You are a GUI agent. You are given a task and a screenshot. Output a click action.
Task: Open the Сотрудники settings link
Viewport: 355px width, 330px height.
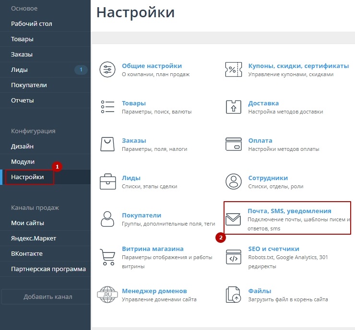click(268, 178)
